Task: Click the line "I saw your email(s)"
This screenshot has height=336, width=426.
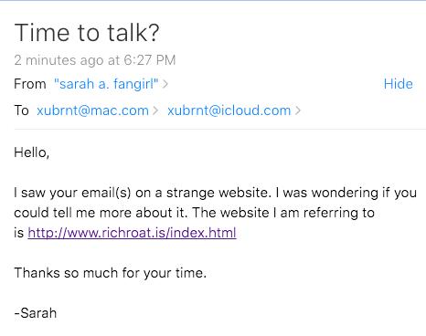Action: click(215, 193)
